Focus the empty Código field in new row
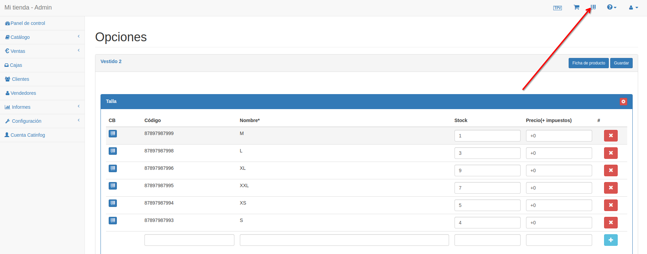647x254 pixels. point(189,240)
